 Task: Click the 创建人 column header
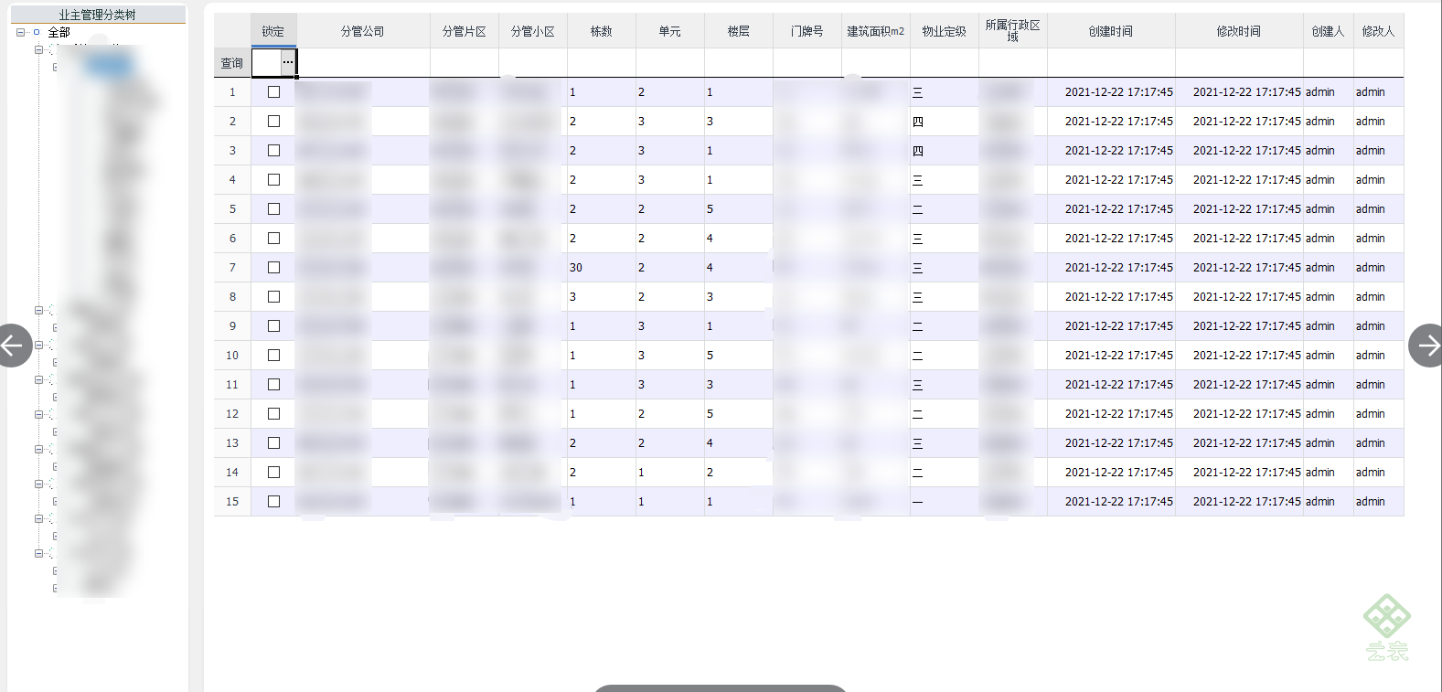coord(1329,31)
